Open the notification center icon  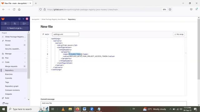pyautogui.click(x=195, y=109)
